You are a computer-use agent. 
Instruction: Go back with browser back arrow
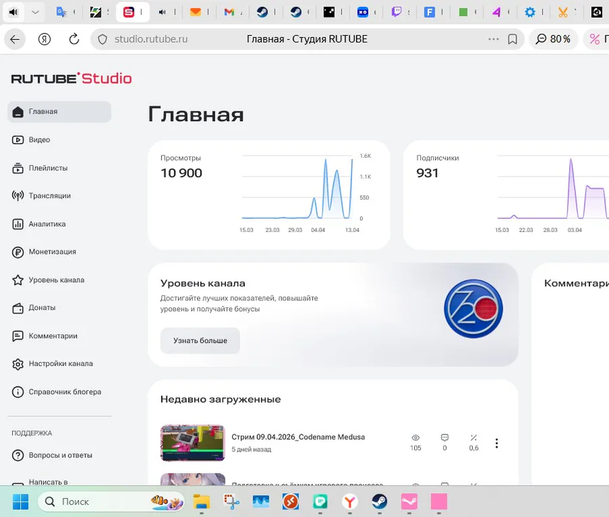coord(15,39)
